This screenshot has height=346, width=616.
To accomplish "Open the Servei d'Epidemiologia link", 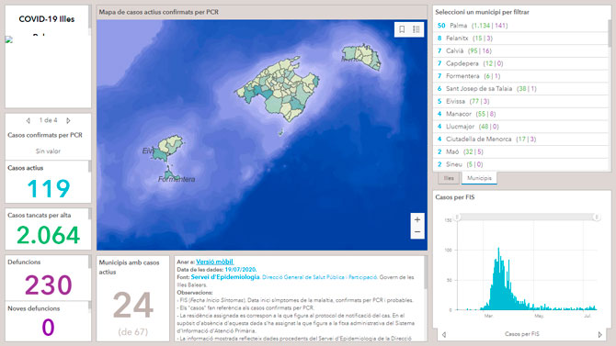I will [225, 277].
